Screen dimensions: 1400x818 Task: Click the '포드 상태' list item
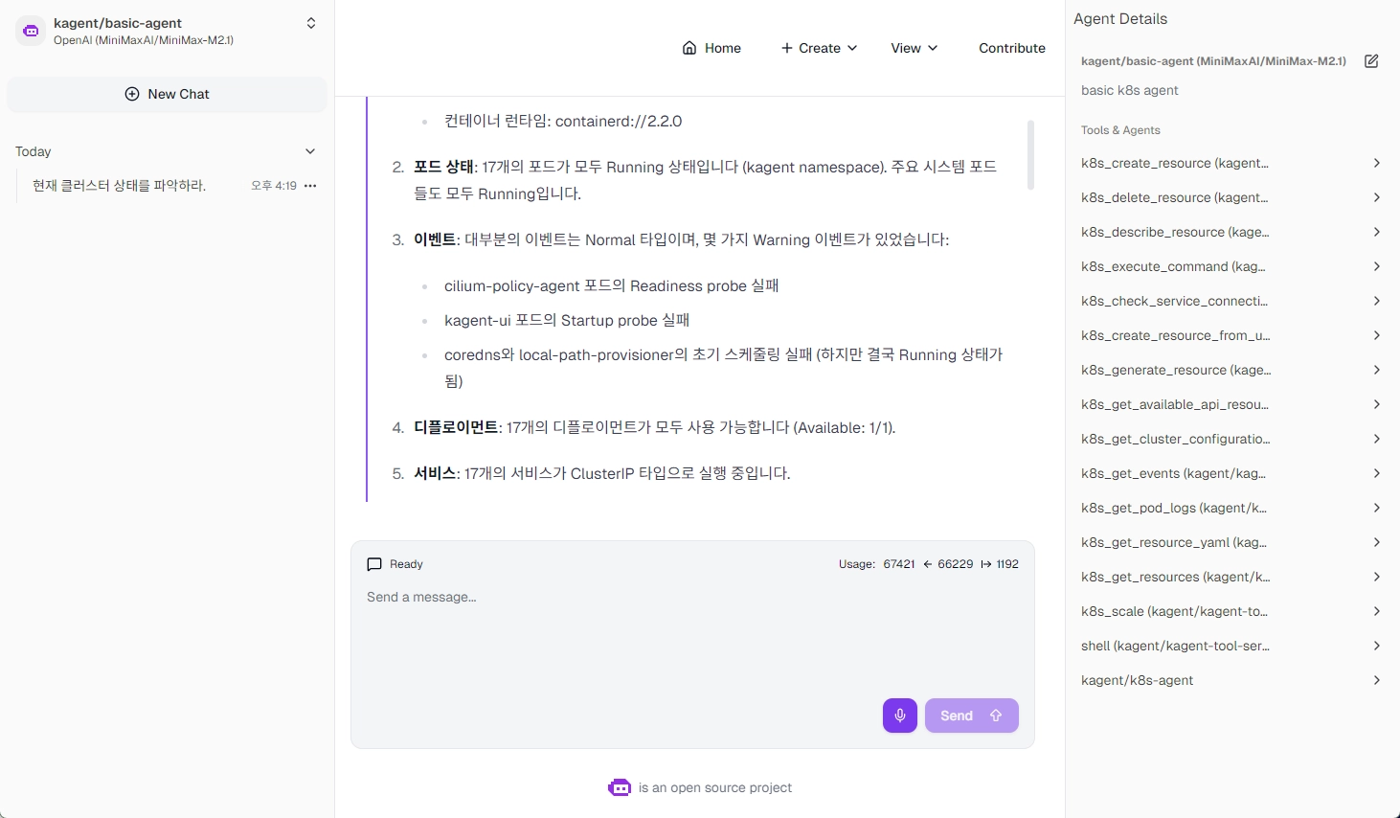point(705,180)
